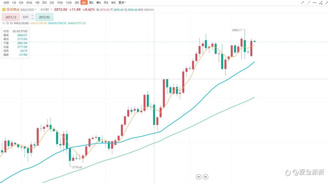Open the 现货黄金 XAUUSD symbol dropdown
328x183 pixels.
(x=19, y=9)
